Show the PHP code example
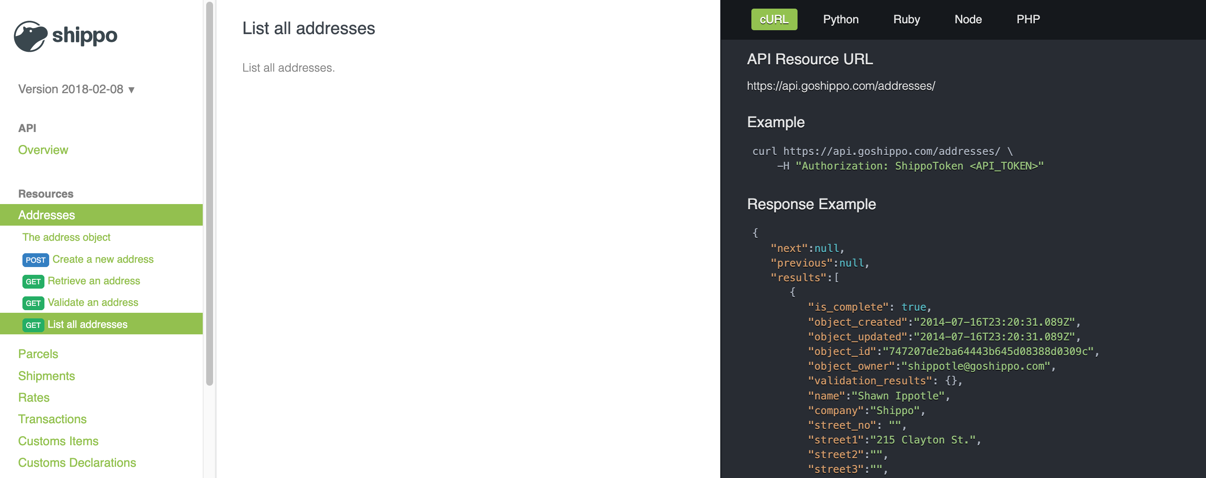The width and height of the screenshot is (1206, 478). point(1027,19)
